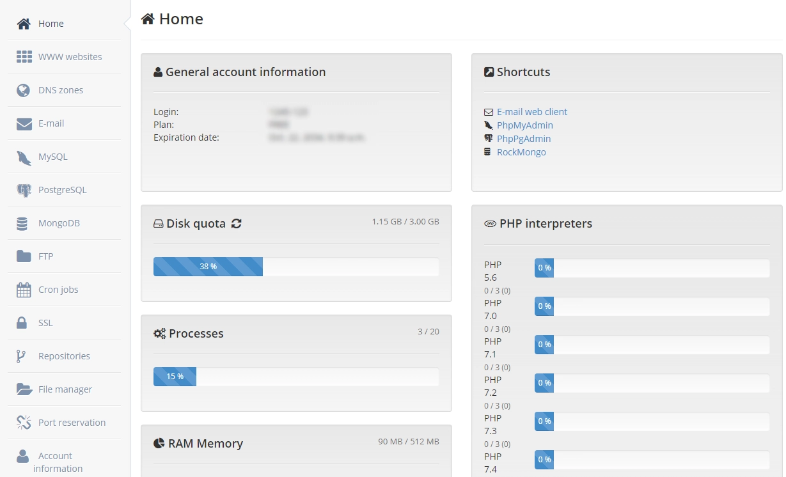Click the Disk quota refresh icon
The image size is (786, 477).
point(237,224)
